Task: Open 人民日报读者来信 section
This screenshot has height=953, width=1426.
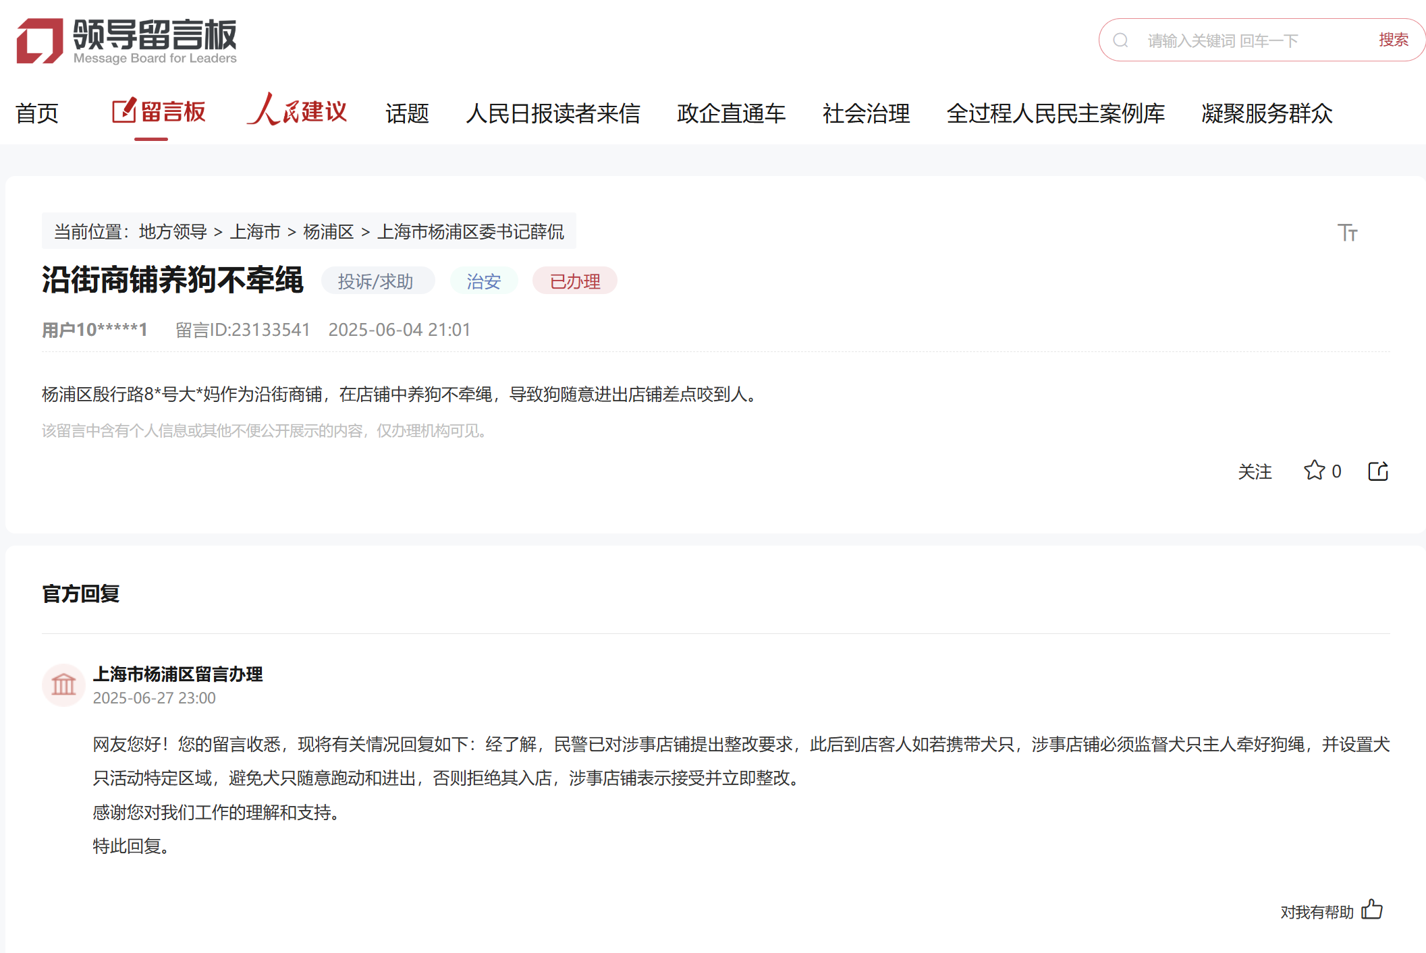Action: pyautogui.click(x=553, y=113)
